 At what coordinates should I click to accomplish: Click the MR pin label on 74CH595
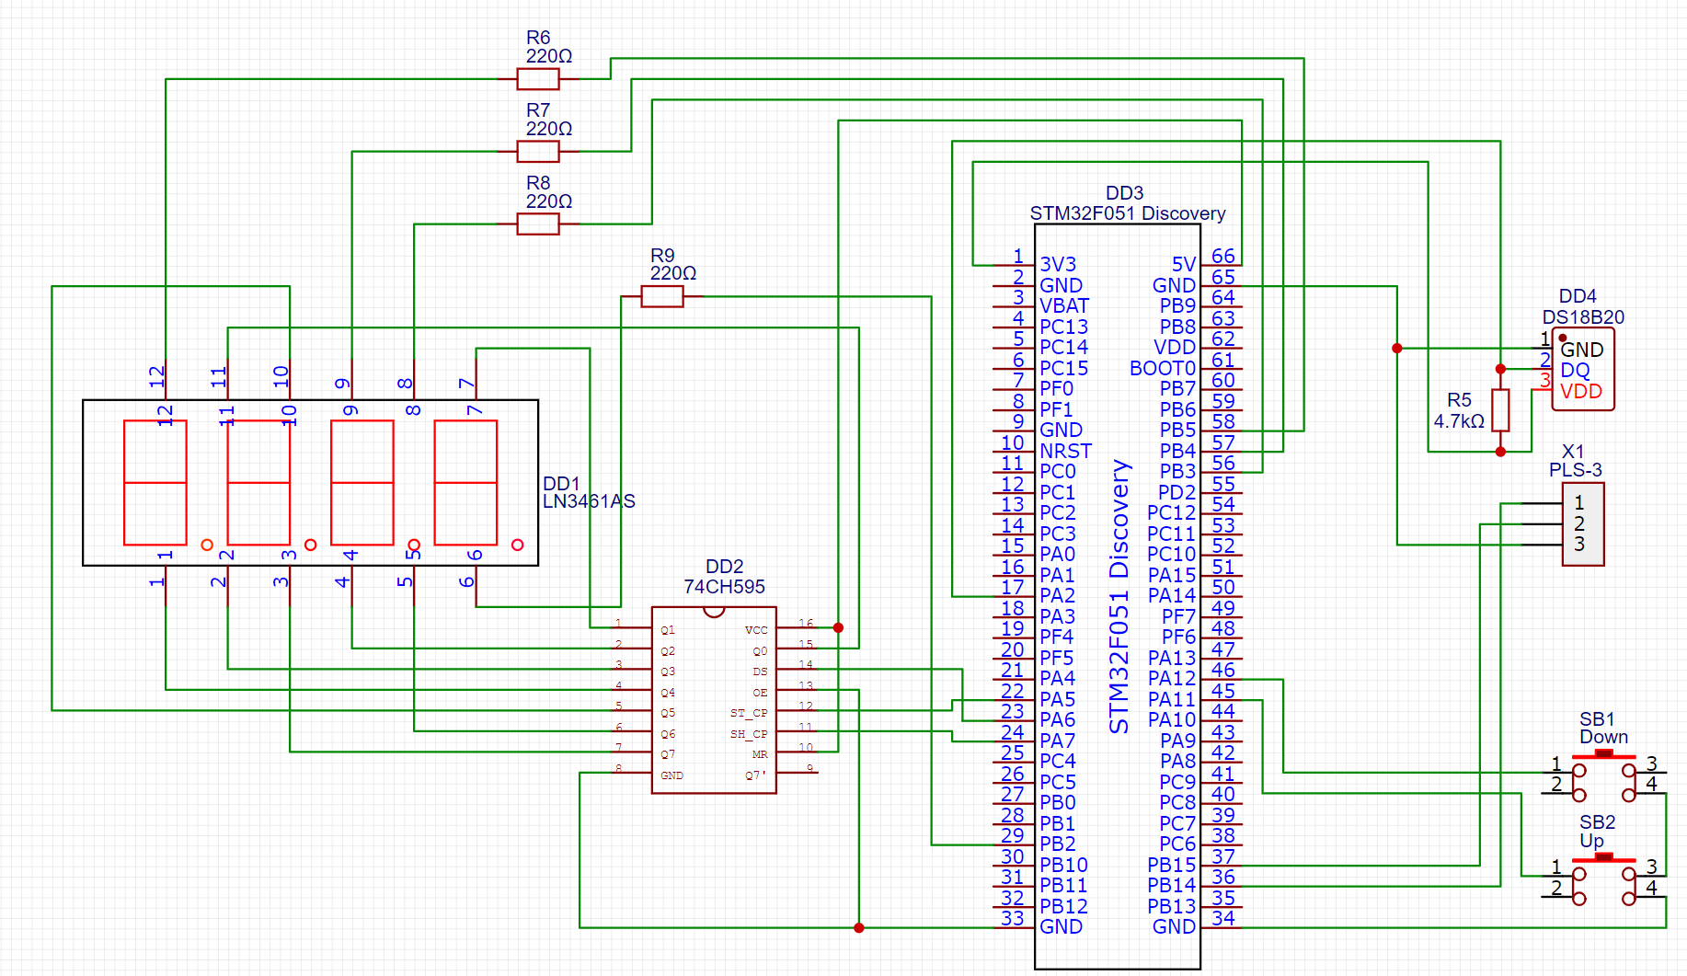760,754
